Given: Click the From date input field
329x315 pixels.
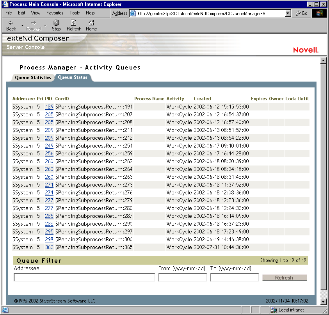Looking at the screenshot, I should pos(183,277).
